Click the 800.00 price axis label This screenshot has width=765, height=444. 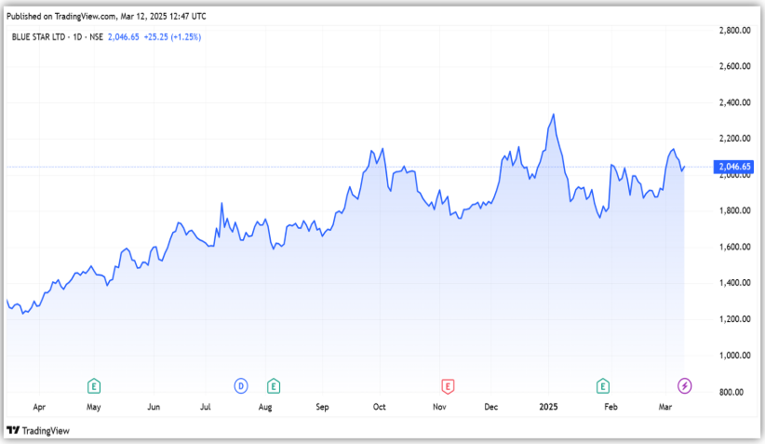coord(731,392)
